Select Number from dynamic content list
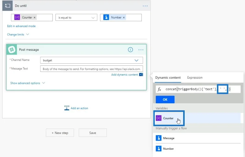This screenshot has width=245, height=157. click(x=198, y=149)
